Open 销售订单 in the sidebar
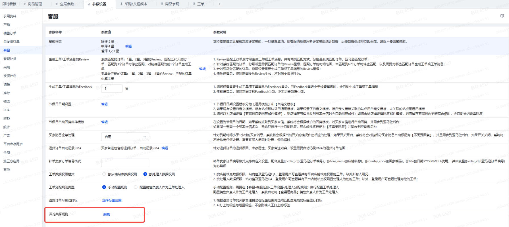The image size is (509, 227). click(10, 33)
